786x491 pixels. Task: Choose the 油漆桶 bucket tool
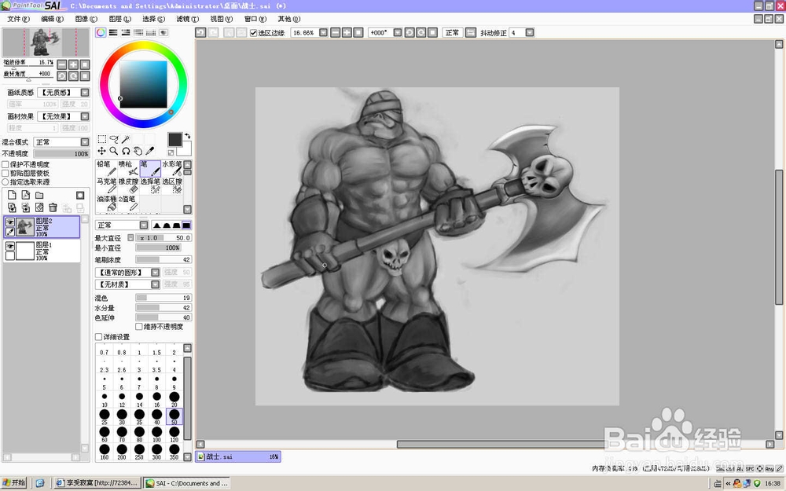[x=106, y=203]
